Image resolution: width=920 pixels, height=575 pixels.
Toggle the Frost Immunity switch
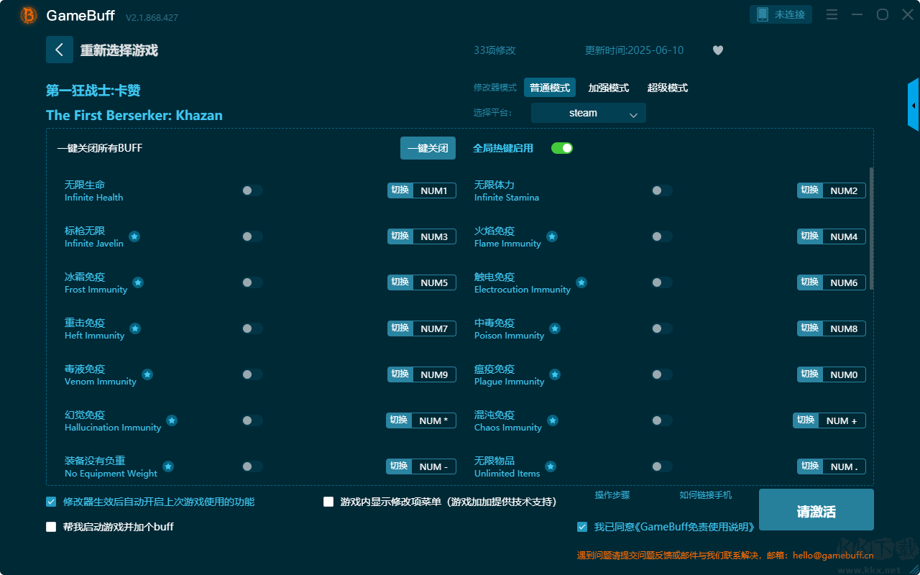click(252, 282)
